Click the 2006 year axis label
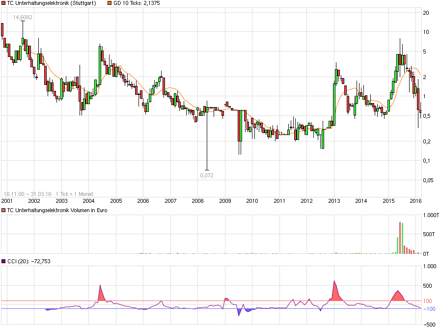Screen dimensions: 442x329 coord(143,201)
